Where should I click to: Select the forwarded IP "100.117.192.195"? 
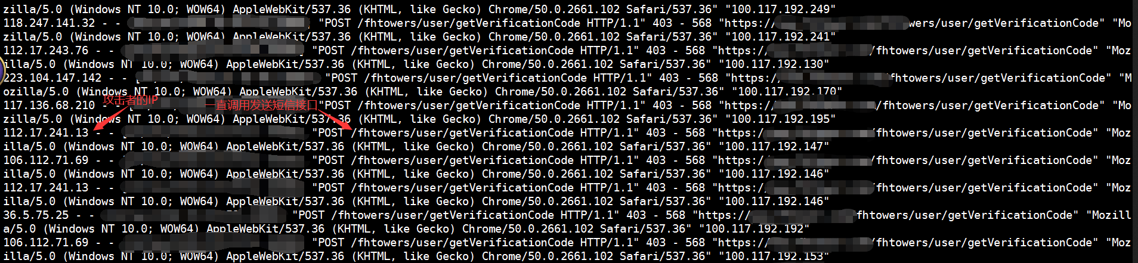[x=780, y=119]
